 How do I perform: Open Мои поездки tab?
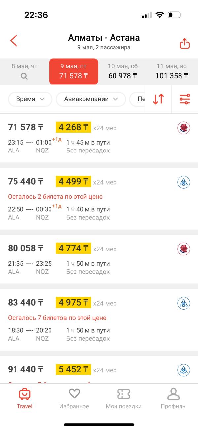coord(123,398)
